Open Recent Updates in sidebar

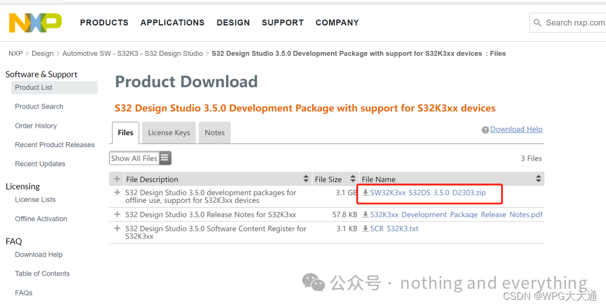click(x=40, y=163)
